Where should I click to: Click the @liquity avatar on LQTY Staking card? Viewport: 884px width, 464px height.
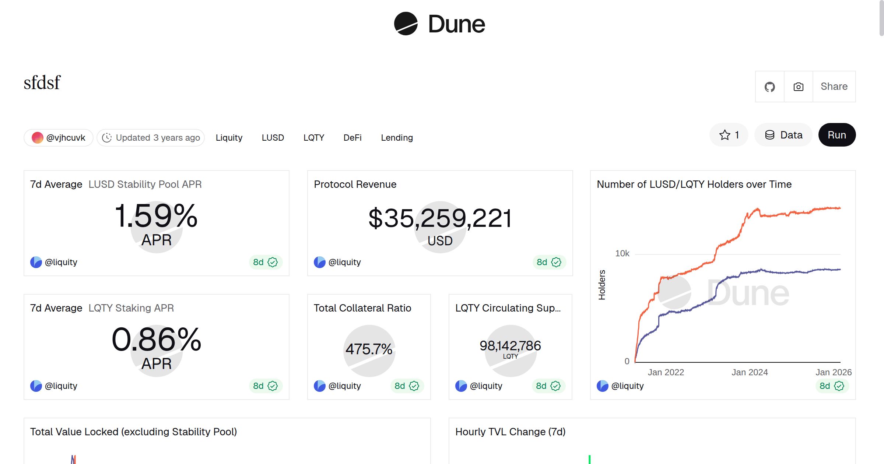pyautogui.click(x=36, y=386)
